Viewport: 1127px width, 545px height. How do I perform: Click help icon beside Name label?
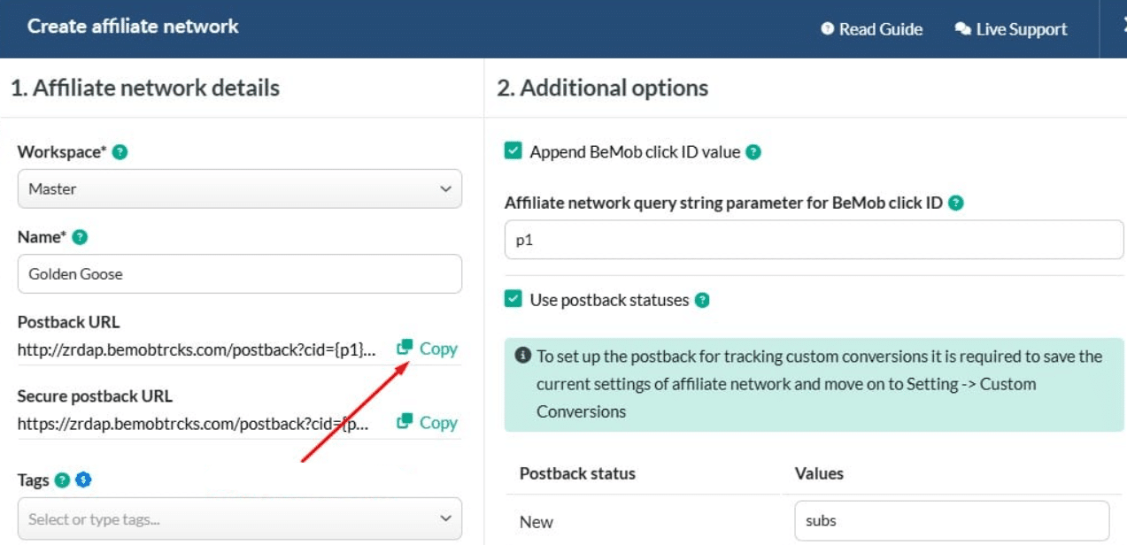pyautogui.click(x=80, y=237)
